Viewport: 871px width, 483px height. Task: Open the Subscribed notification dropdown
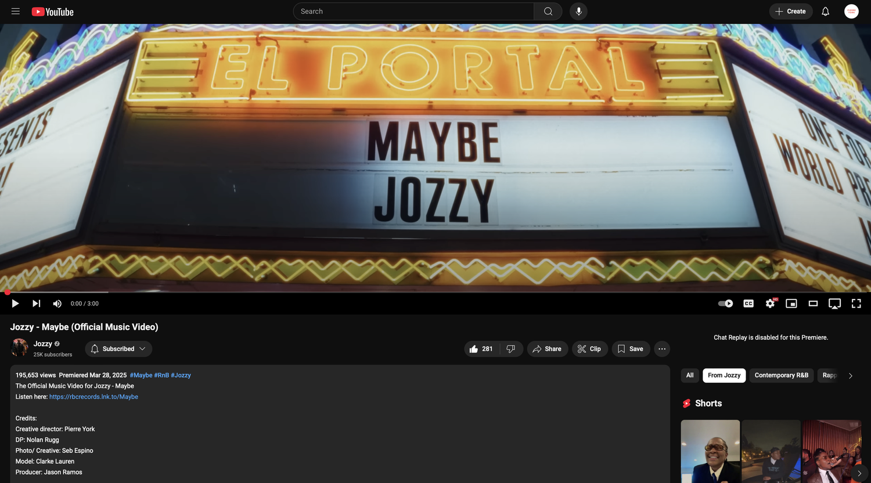[118, 349]
